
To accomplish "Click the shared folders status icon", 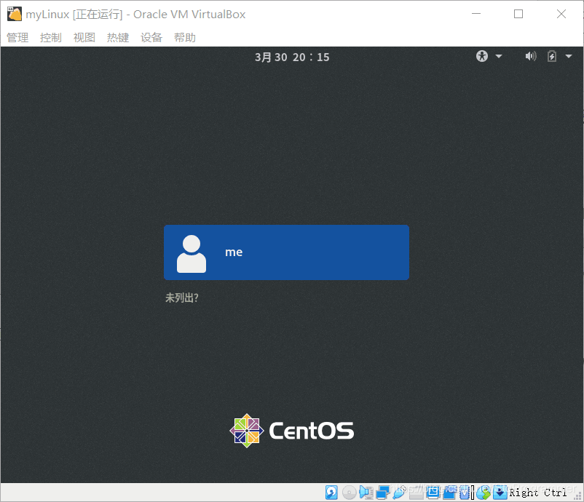I will (x=417, y=493).
